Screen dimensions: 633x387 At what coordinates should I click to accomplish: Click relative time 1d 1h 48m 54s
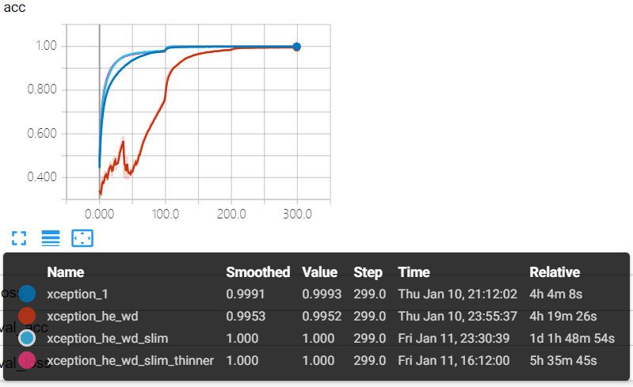pos(572,338)
